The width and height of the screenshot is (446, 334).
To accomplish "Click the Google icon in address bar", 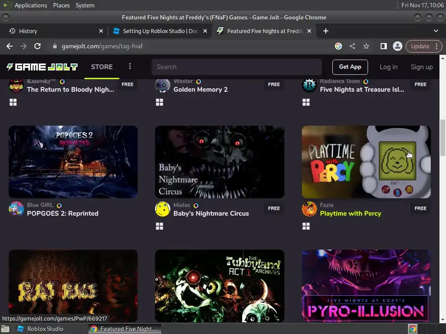I will pyautogui.click(x=338, y=46).
